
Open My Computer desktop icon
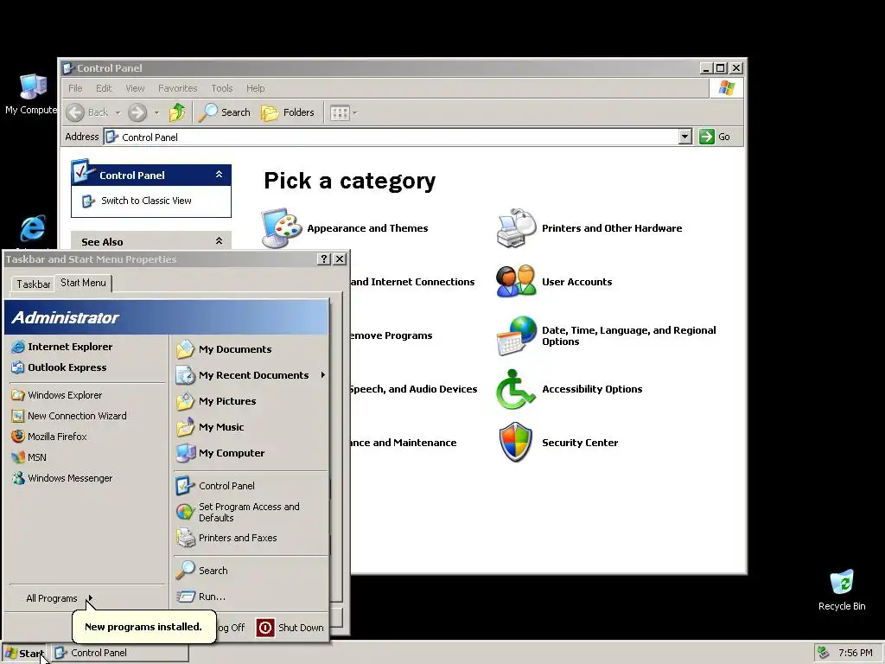click(x=32, y=93)
